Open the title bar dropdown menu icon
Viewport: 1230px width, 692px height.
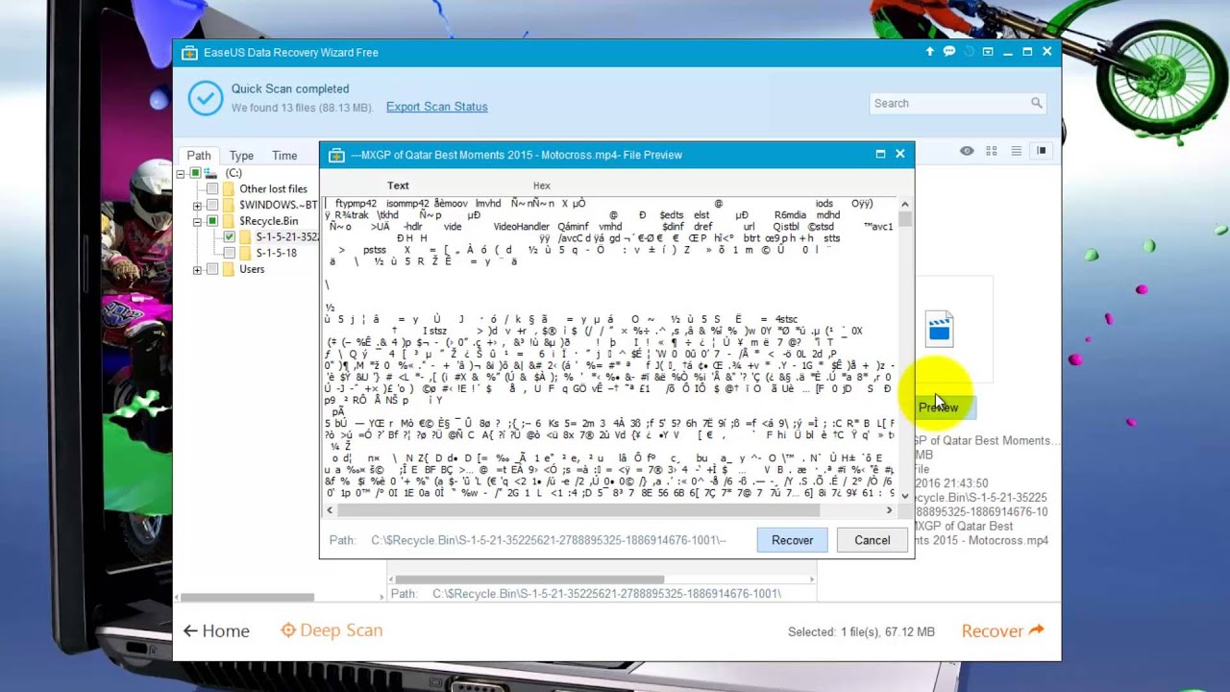[x=988, y=52]
